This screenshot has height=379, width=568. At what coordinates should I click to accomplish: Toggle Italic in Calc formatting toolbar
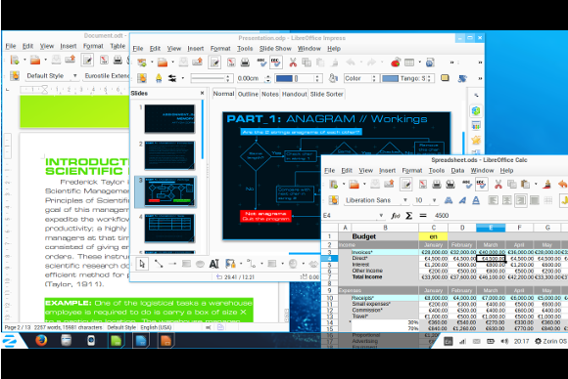coord(462,200)
